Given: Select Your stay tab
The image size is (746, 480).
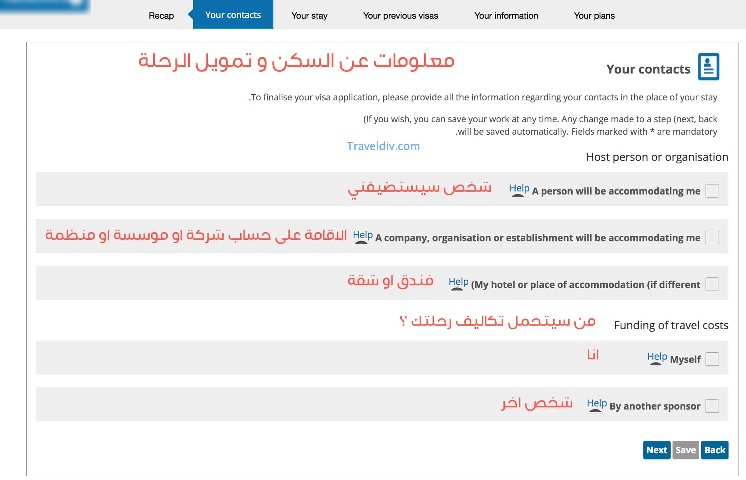Looking at the screenshot, I should 309,15.
